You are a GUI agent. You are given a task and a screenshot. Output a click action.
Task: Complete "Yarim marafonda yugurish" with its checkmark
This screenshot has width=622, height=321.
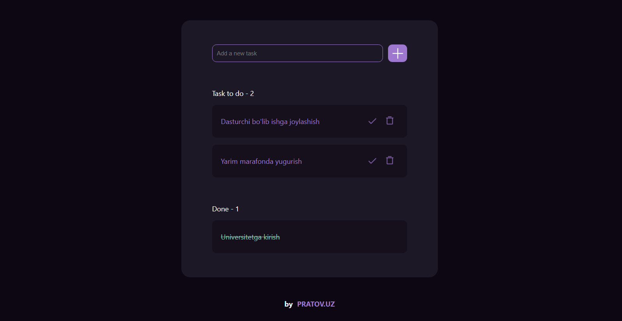[x=372, y=161]
